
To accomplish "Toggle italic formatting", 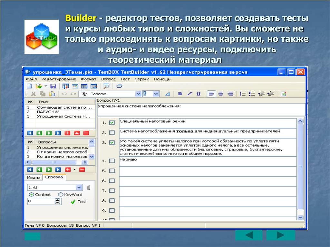I will (x=189, y=94).
